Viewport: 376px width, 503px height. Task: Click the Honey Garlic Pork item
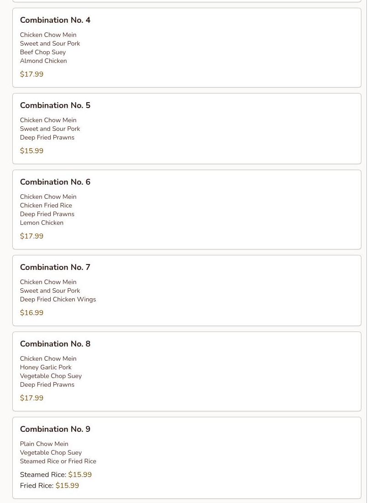click(x=46, y=367)
